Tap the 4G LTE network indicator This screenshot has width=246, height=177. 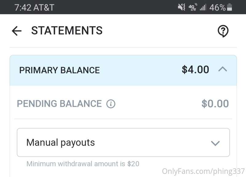coord(193,7)
